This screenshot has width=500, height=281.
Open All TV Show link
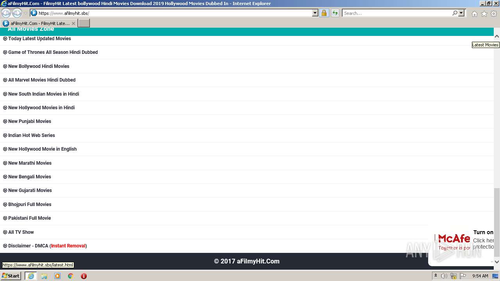point(21,232)
